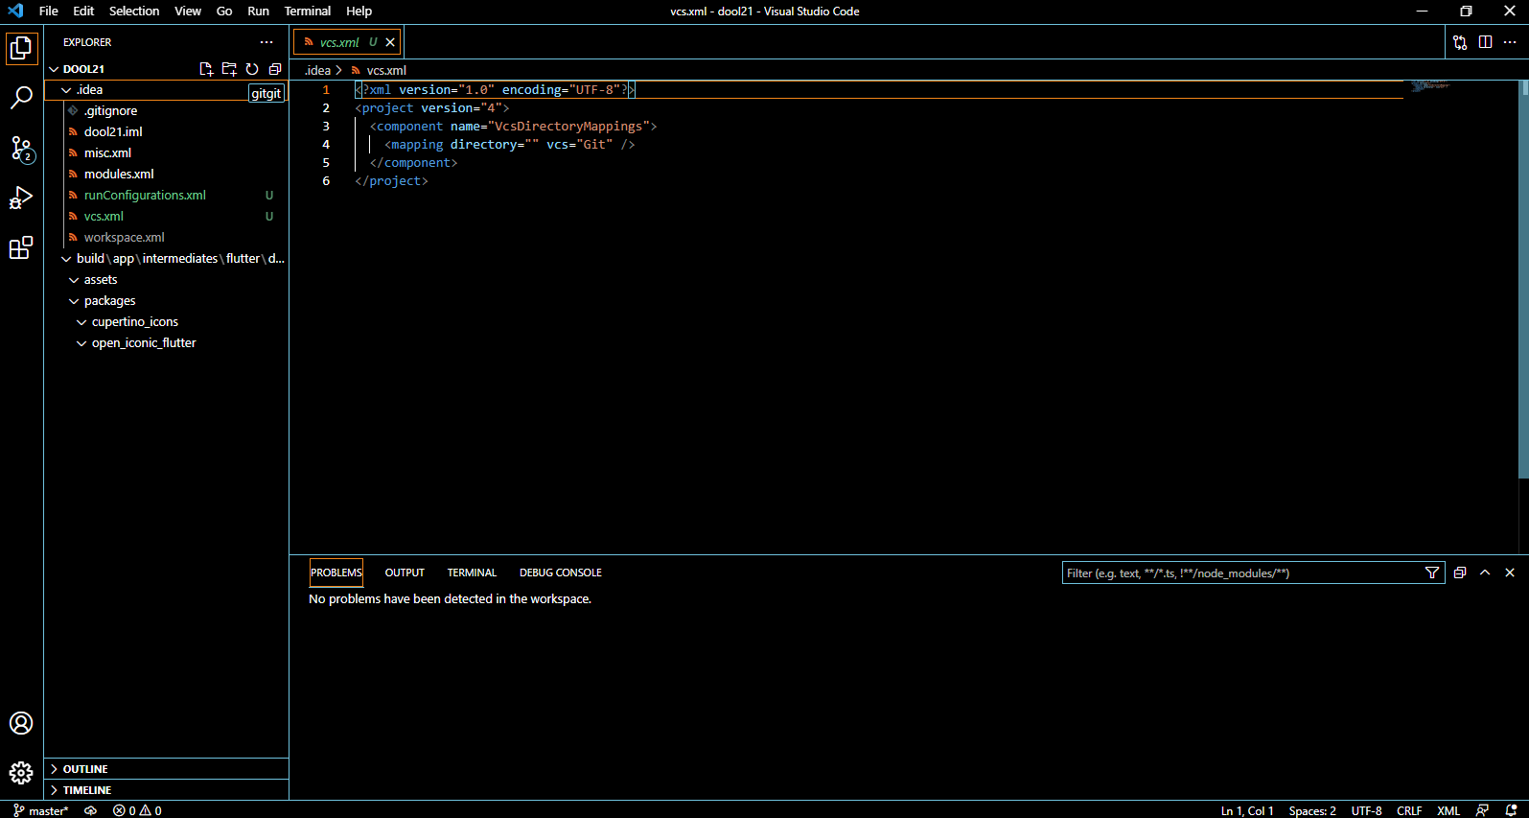Open the Edit menu

83,12
